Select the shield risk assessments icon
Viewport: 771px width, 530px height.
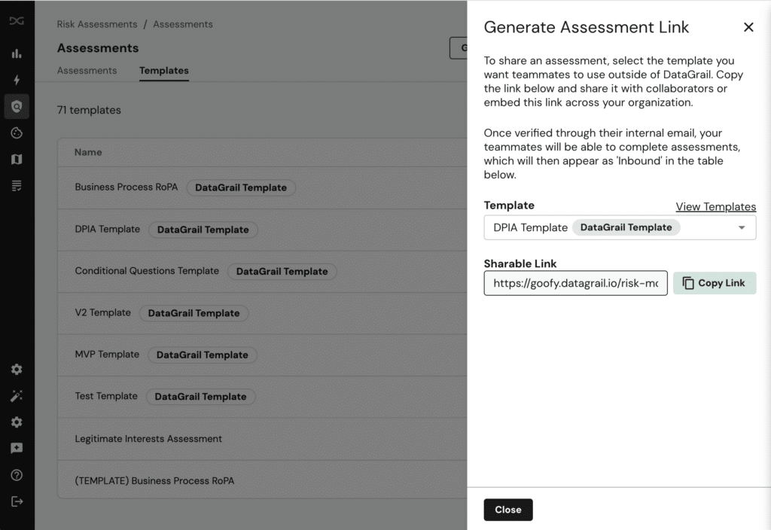click(x=17, y=106)
